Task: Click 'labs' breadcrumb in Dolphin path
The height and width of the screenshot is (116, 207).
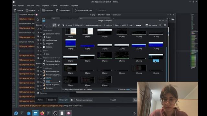Action: tap(117, 25)
